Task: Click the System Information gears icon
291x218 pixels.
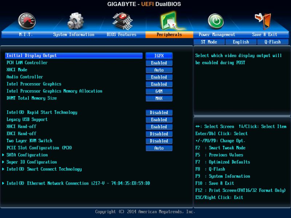Action: (x=75, y=21)
